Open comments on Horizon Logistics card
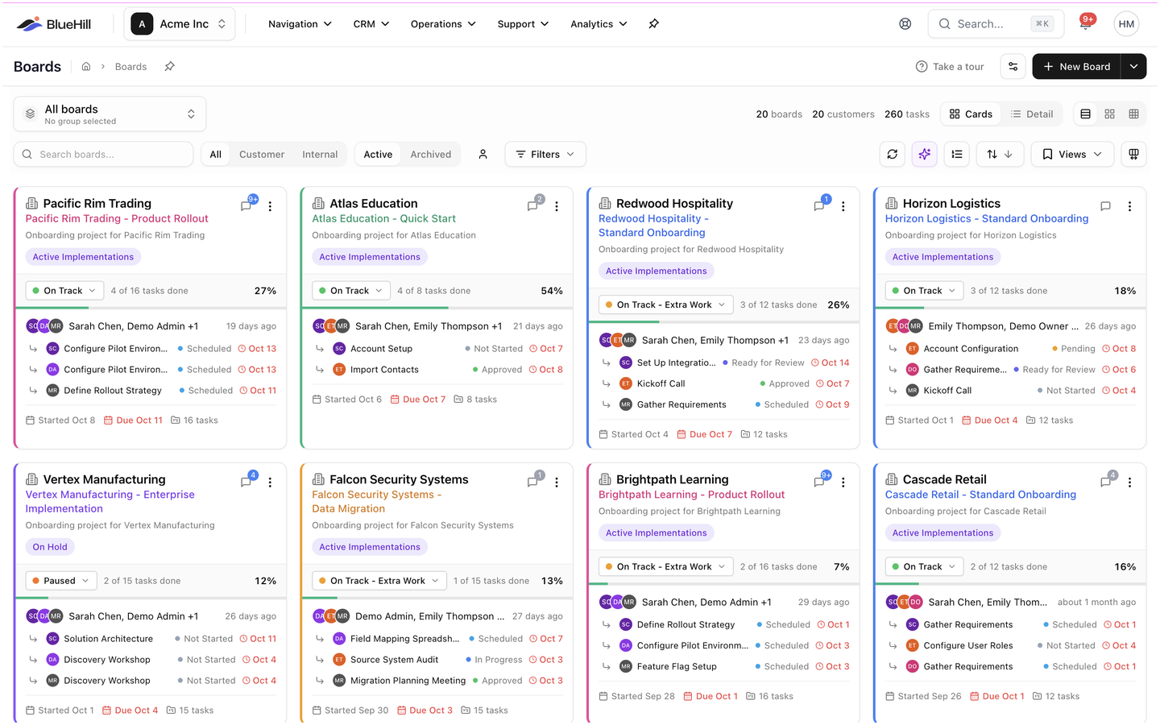 (1106, 207)
